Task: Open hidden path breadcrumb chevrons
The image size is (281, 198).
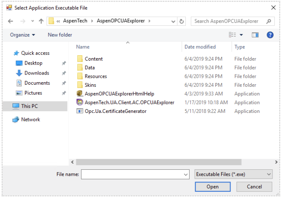Action: coord(58,21)
